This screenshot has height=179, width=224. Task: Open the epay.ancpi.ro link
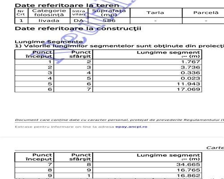click(131, 127)
